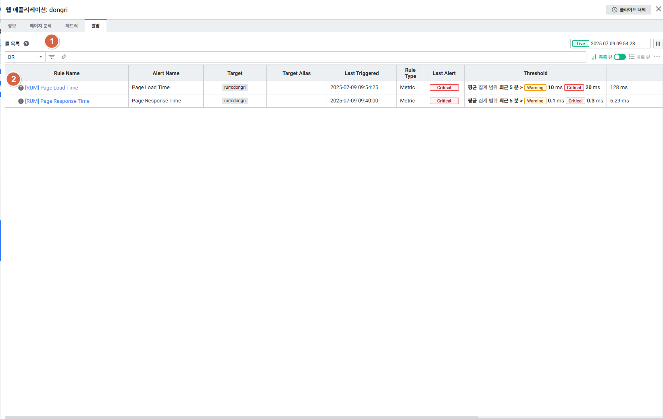This screenshot has height=419, width=663.
Task: Switch to the 정보 tab
Action: click(x=12, y=26)
